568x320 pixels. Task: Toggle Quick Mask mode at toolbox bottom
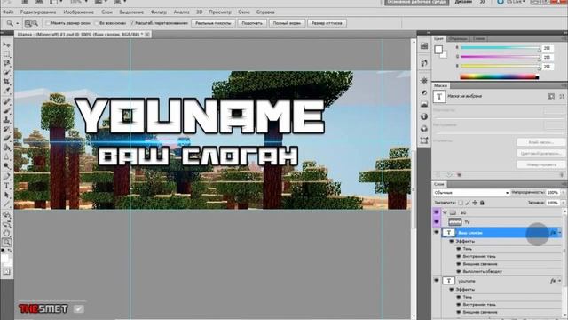pos(6,272)
